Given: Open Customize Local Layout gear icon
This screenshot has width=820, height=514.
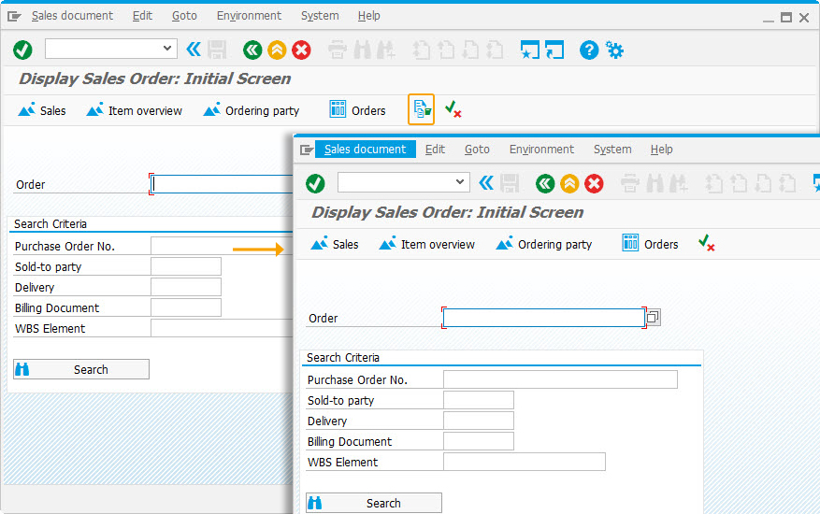Looking at the screenshot, I should 614,50.
